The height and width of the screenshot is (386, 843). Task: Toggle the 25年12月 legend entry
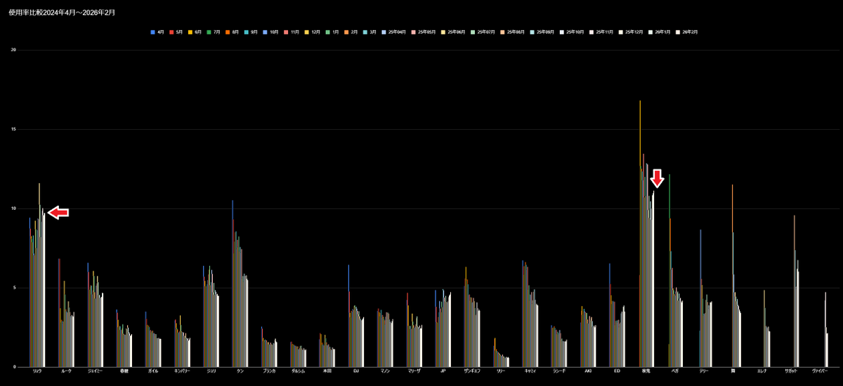[x=630, y=32]
